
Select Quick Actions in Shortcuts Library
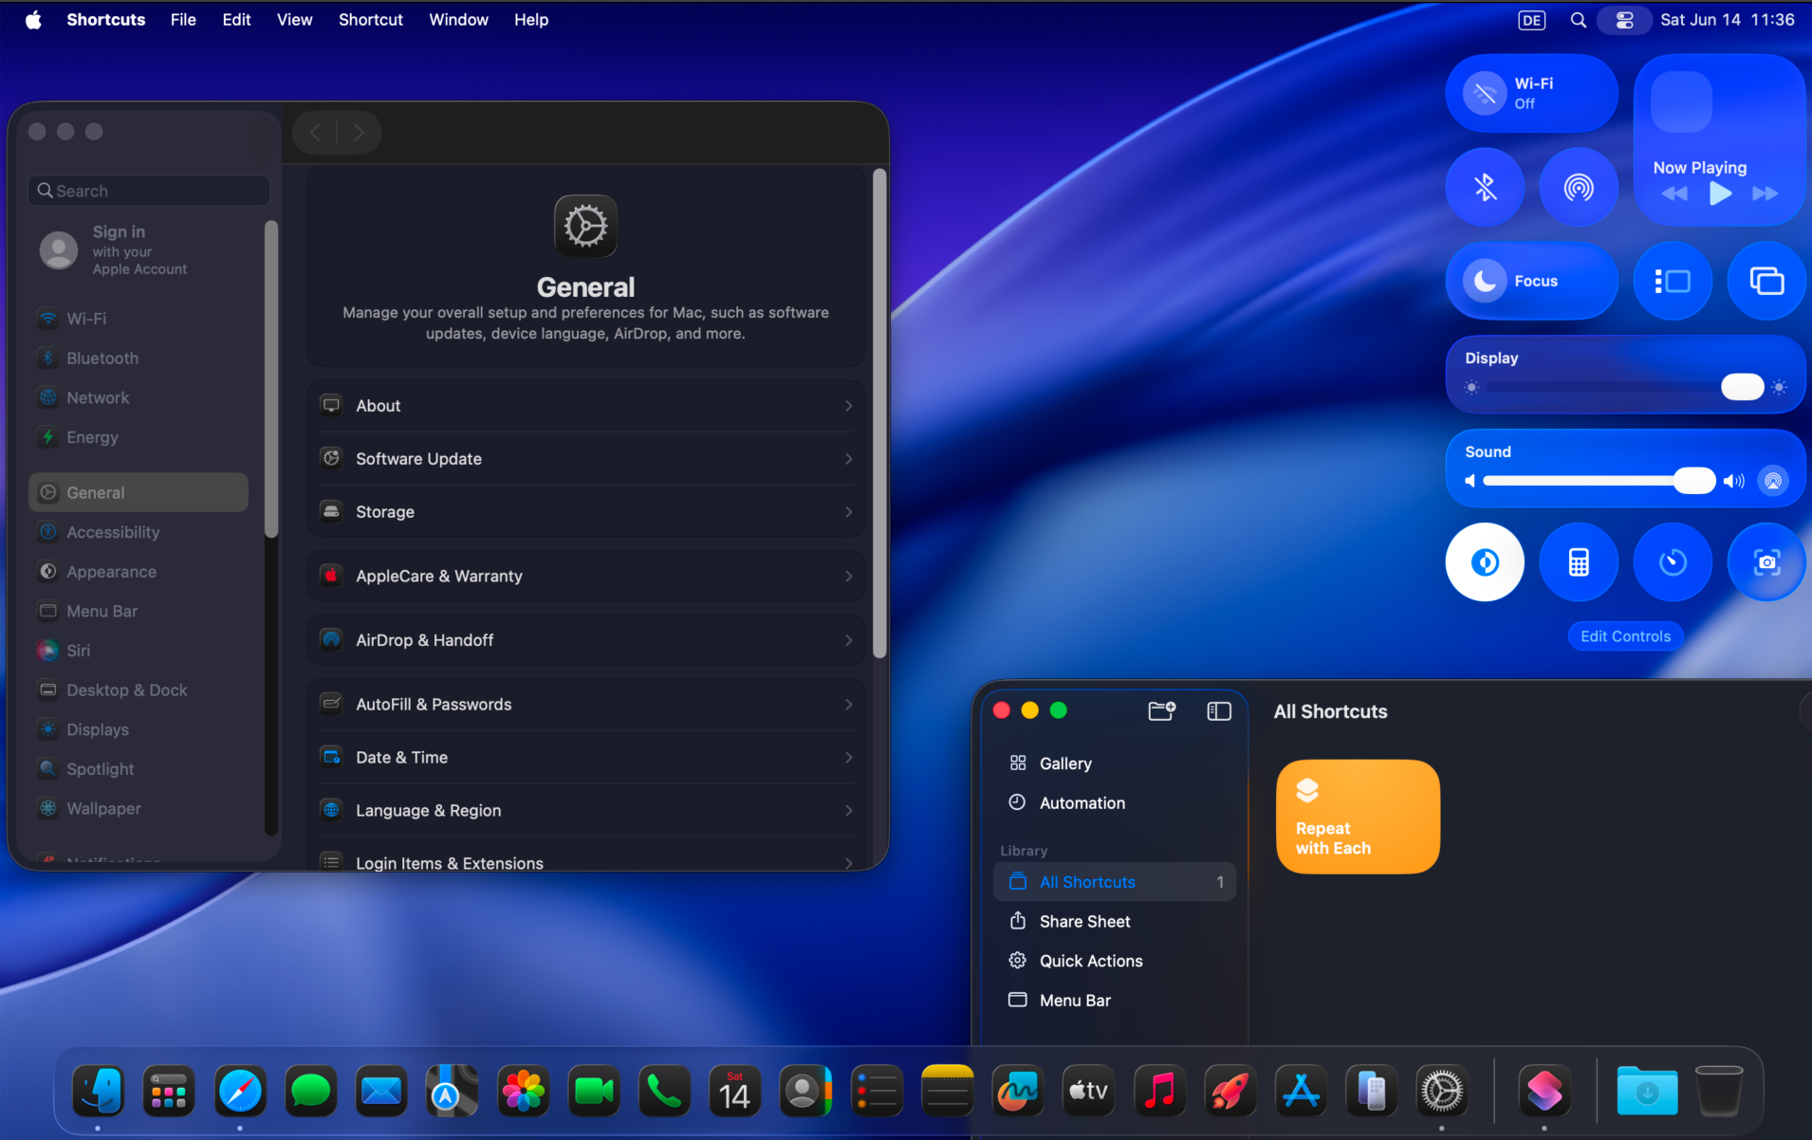pyautogui.click(x=1115, y=961)
